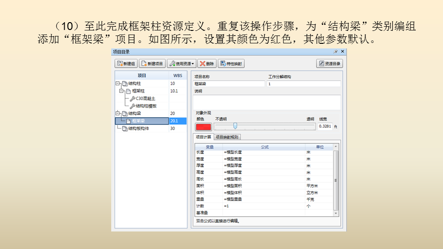Click the 新建项目 (new item) toolbar button
Viewport: 443px width, 249px height.
tap(152, 64)
